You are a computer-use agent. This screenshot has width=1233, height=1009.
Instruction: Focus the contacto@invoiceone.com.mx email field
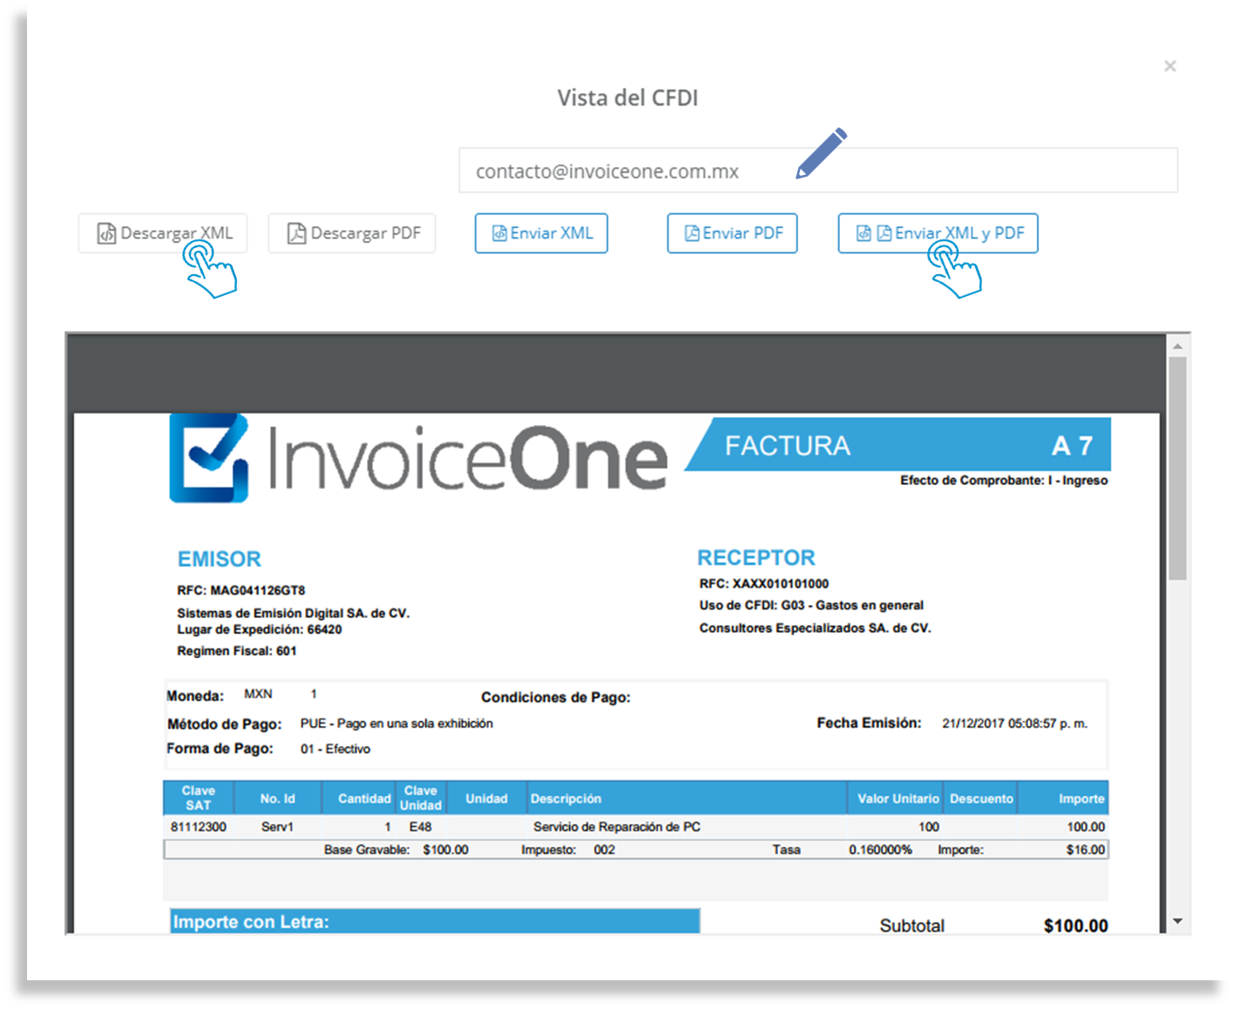818,171
